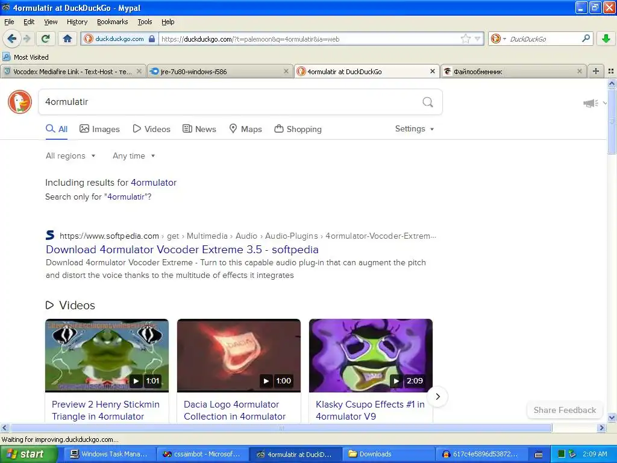Open the File menu

tap(9, 22)
